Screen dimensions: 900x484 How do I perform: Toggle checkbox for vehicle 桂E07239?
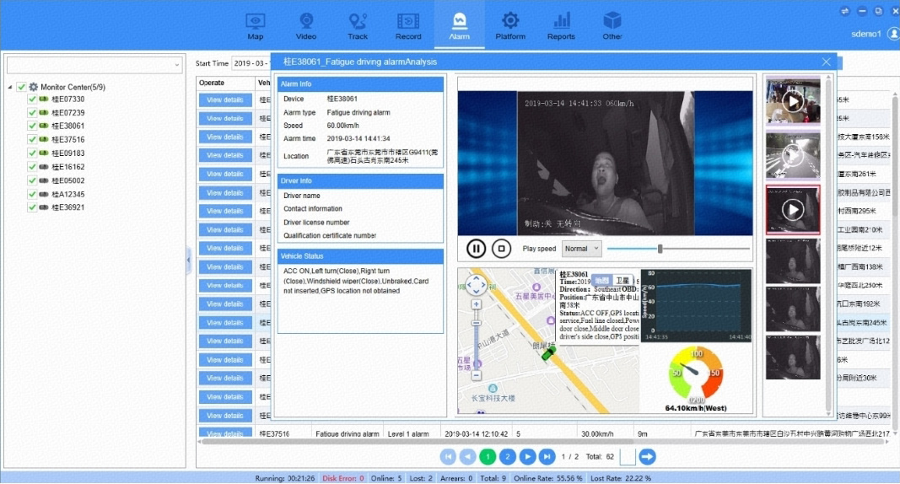click(32, 112)
